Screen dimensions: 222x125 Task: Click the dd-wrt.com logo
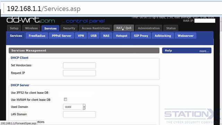(x=31, y=20)
